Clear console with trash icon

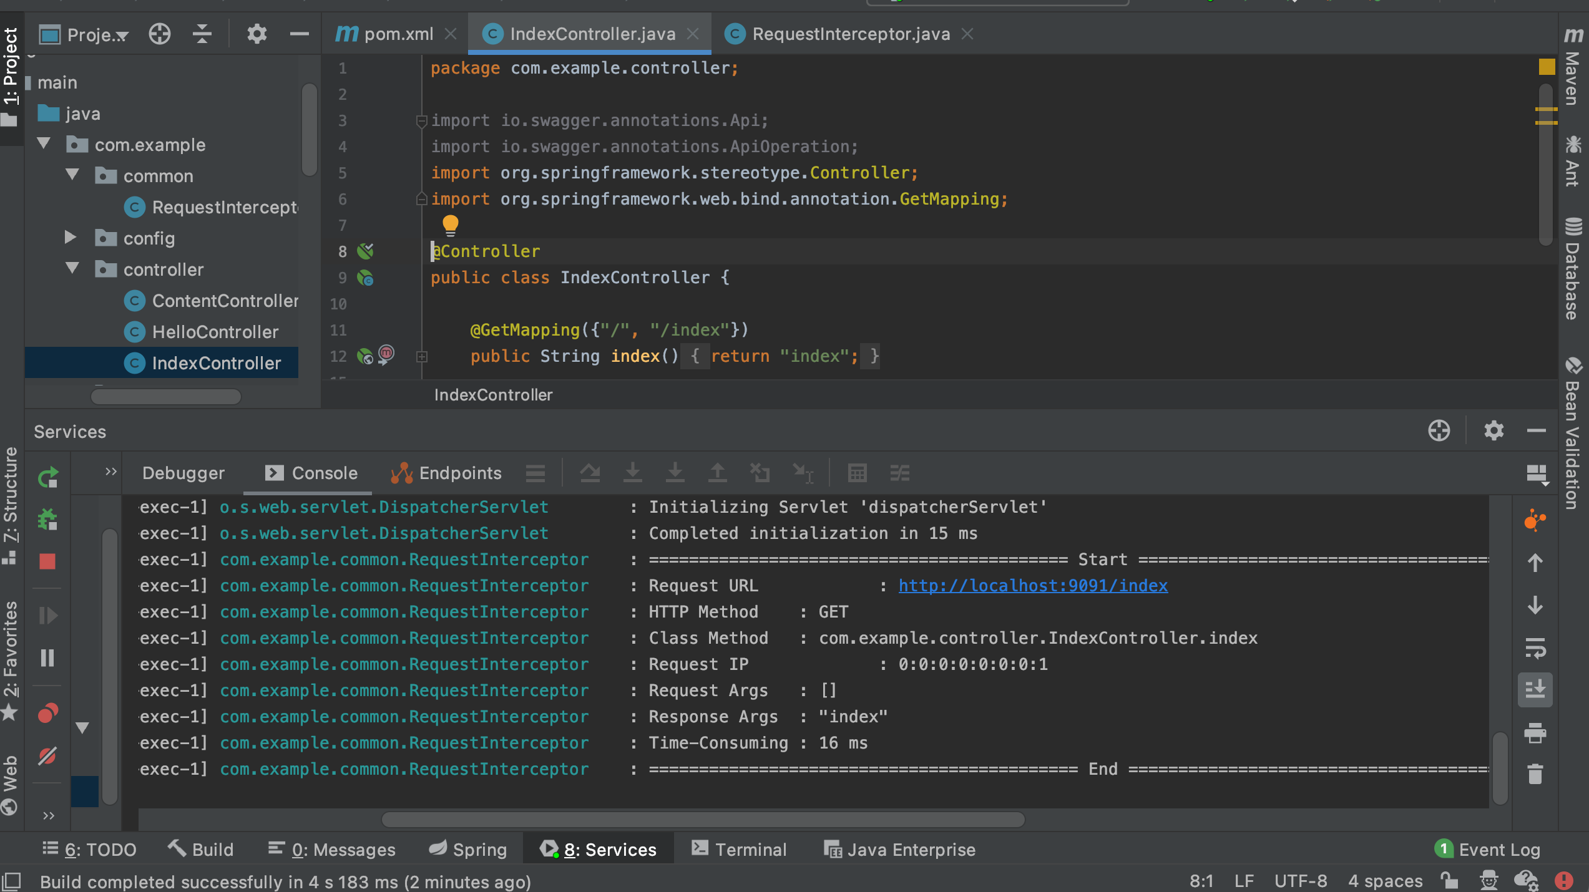(1535, 774)
